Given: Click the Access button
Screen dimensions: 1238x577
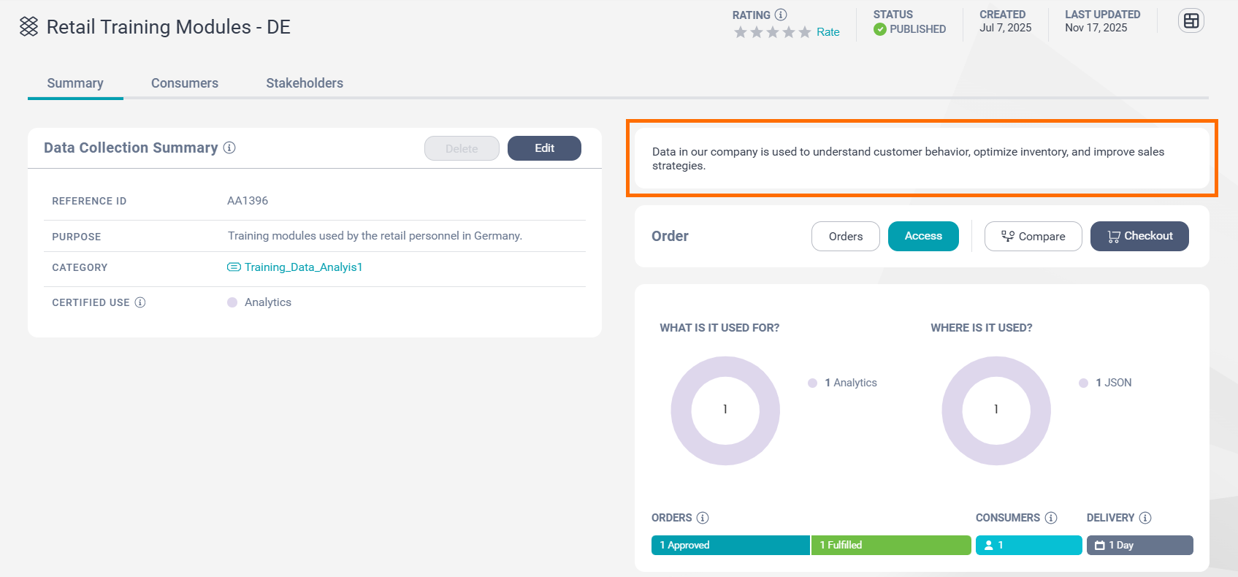Looking at the screenshot, I should (x=923, y=237).
